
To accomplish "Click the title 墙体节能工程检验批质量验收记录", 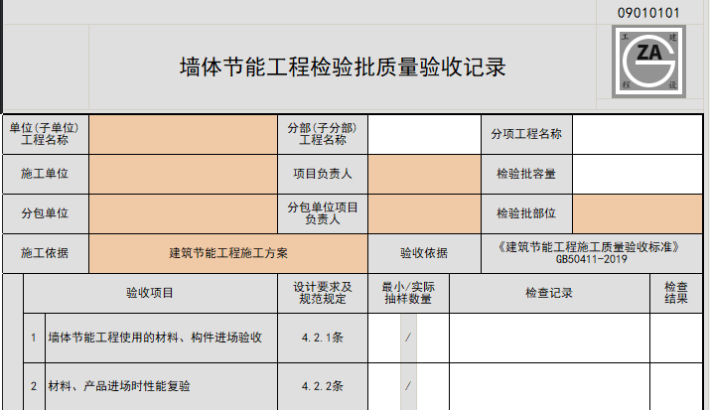I will point(343,68).
